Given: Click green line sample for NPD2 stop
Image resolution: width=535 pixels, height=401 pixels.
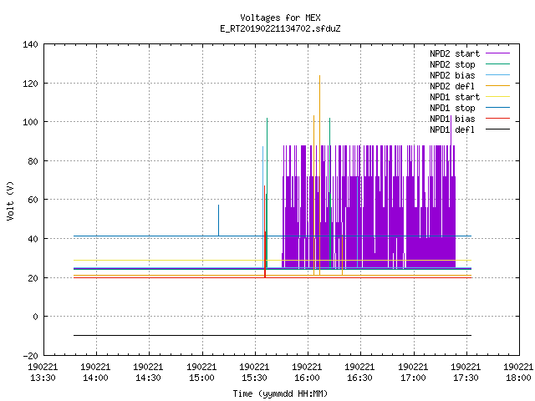Looking at the screenshot, I should click(497, 63).
